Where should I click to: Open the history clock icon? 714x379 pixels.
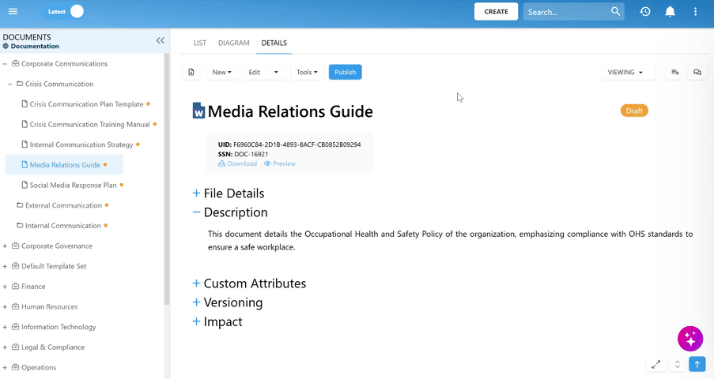tap(645, 12)
